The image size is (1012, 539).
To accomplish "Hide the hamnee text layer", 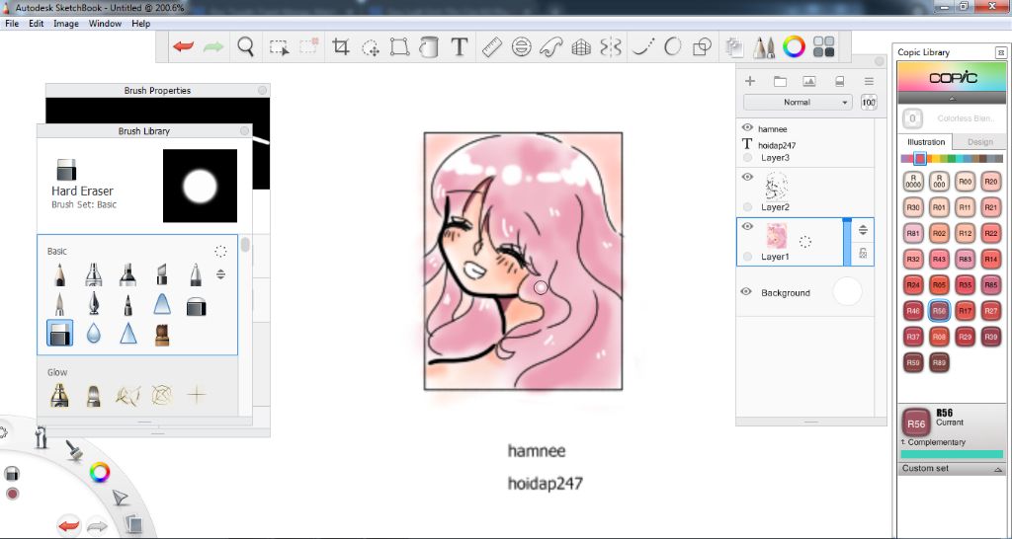I will point(747,127).
